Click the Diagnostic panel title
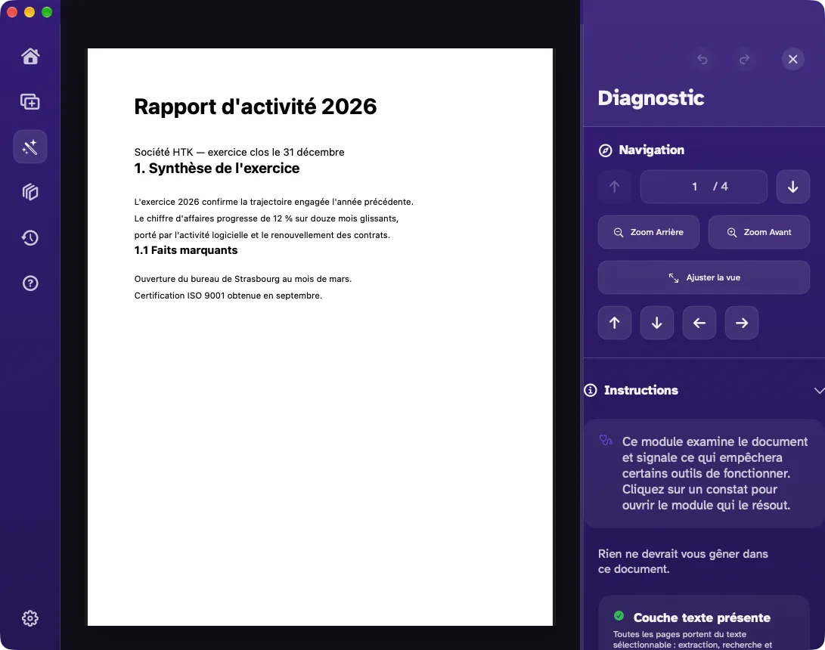 pyautogui.click(x=651, y=98)
